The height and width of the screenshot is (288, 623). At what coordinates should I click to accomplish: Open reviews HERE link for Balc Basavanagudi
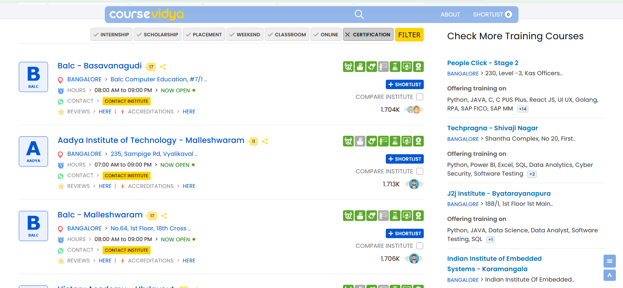coord(105,112)
